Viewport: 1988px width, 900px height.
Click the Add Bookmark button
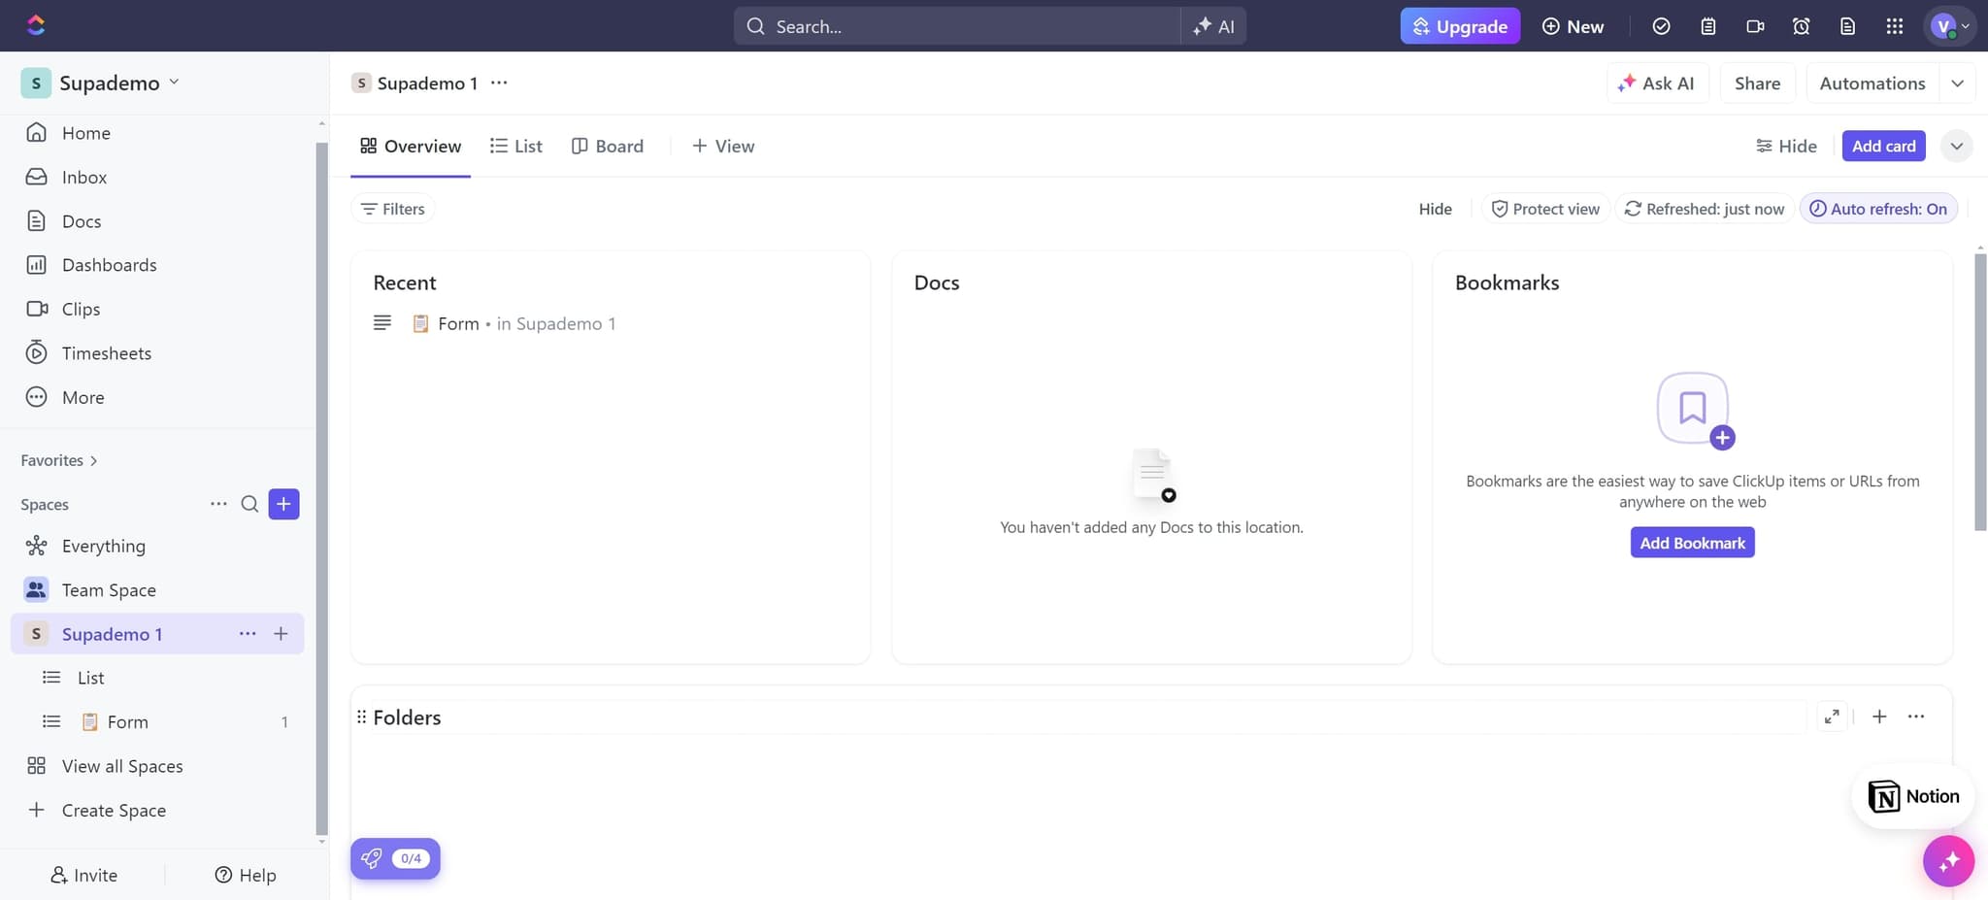1691,542
